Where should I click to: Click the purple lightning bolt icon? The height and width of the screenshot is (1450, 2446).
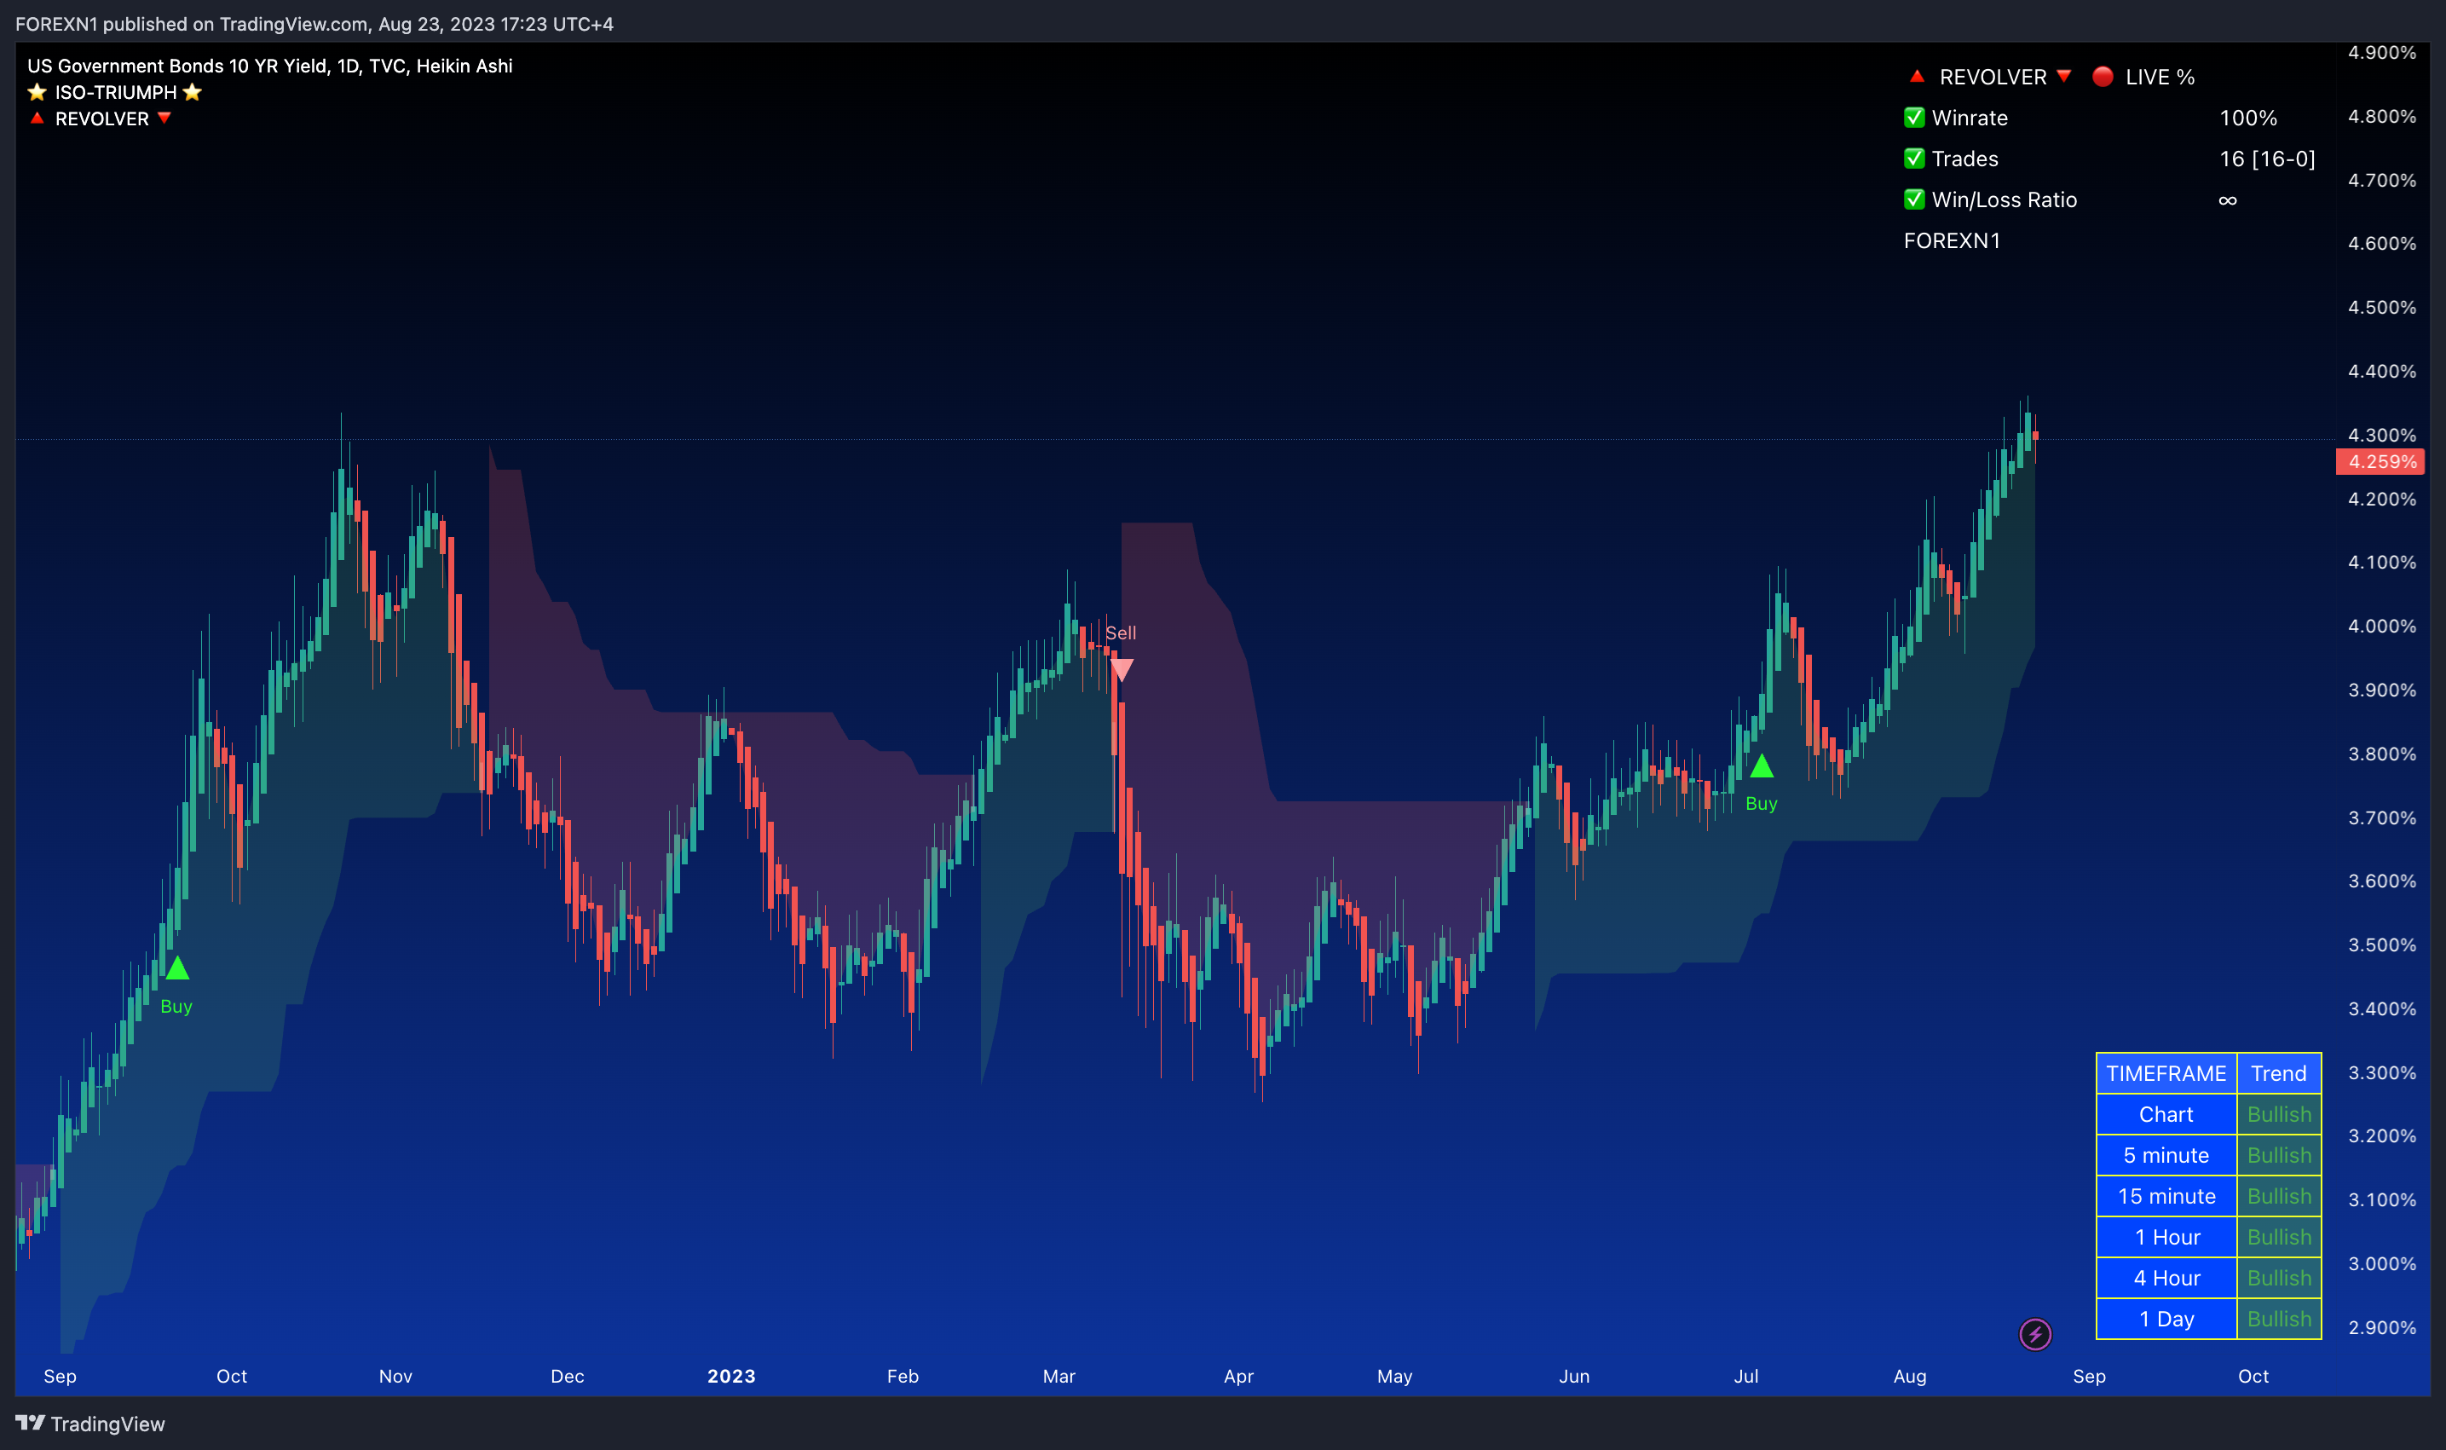(x=2034, y=1334)
